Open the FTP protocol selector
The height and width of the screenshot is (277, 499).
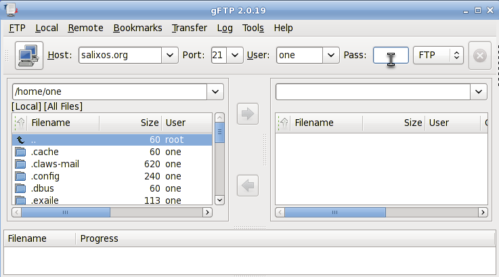tap(438, 56)
